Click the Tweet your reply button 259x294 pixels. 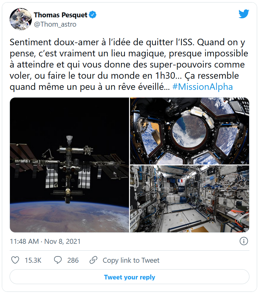click(129, 277)
